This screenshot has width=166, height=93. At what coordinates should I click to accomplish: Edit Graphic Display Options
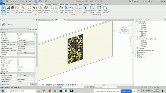pos(26,44)
